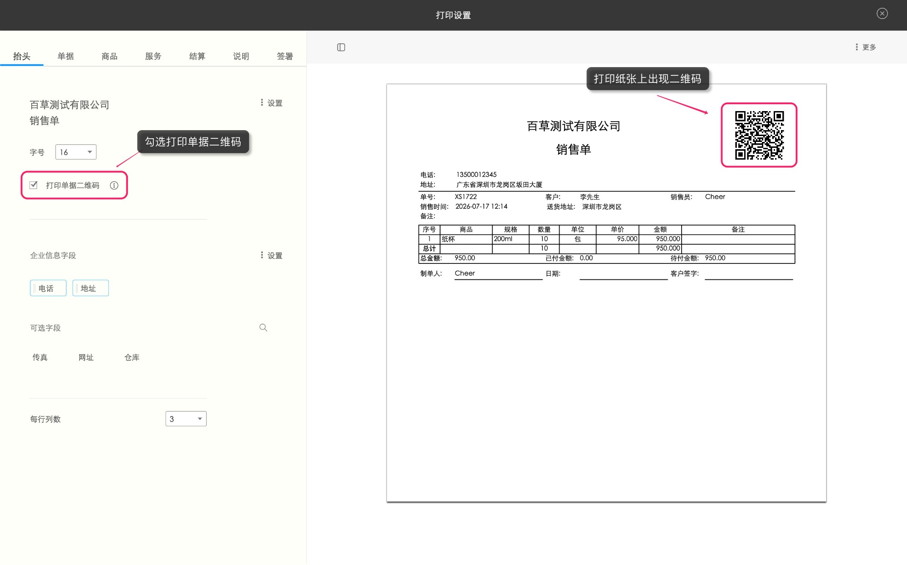
Task: Add the 传真 optional field
Action: (40, 357)
